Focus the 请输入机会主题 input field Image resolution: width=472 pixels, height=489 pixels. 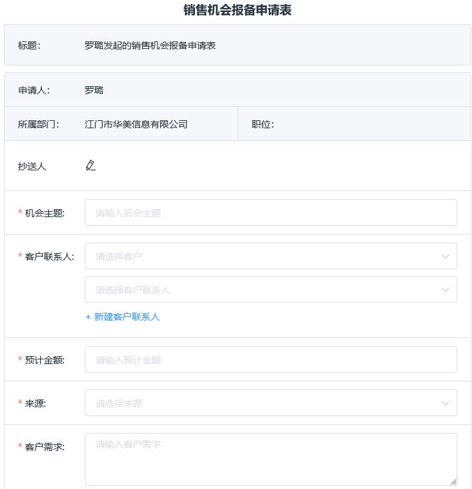[x=270, y=213]
